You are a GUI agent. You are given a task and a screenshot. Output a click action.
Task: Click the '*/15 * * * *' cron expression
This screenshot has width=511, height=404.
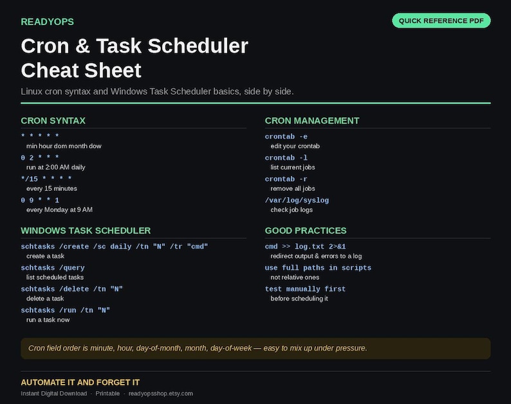pos(46,179)
